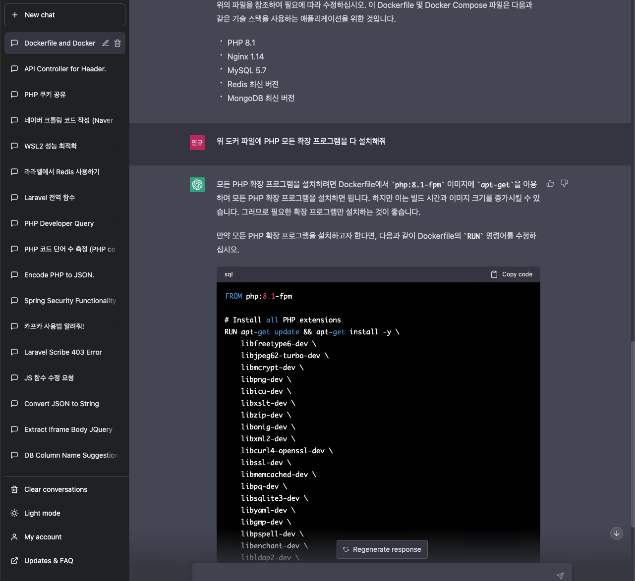Open My account
The height and width of the screenshot is (581, 635).
(x=65, y=537)
